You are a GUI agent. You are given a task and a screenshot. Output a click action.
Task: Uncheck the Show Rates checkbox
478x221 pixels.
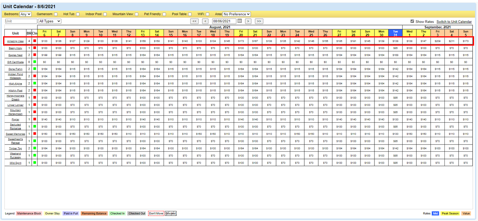pos(412,21)
